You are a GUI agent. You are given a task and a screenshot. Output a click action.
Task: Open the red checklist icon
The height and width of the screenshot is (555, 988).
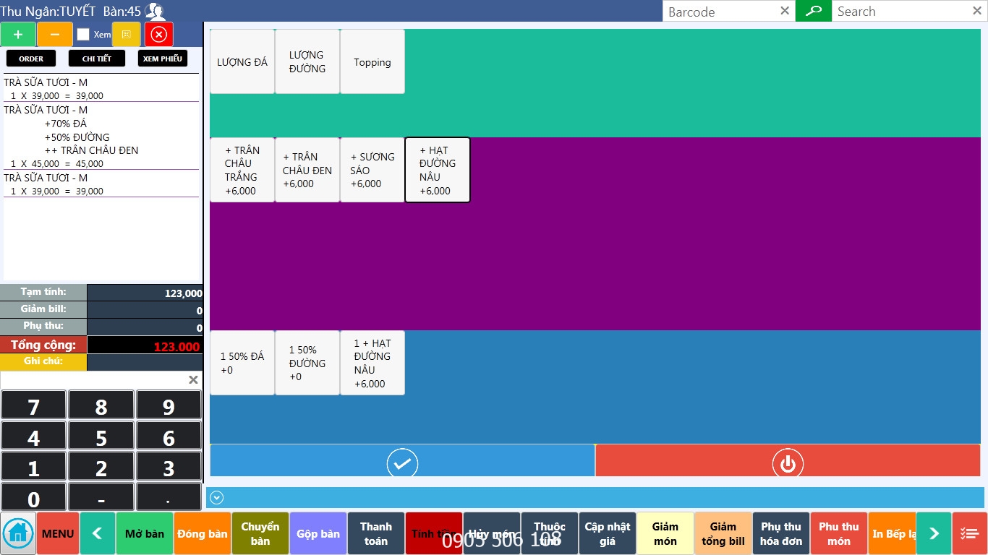click(970, 533)
